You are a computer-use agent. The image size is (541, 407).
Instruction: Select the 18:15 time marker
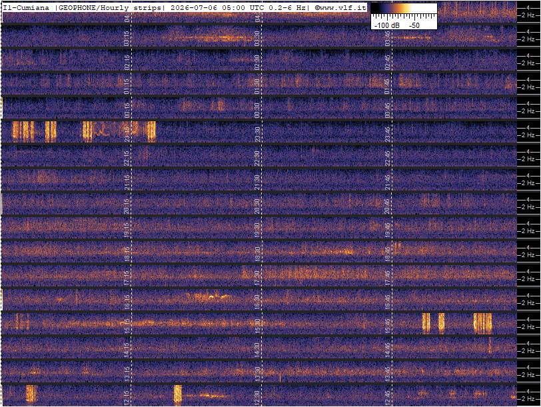[127, 254]
